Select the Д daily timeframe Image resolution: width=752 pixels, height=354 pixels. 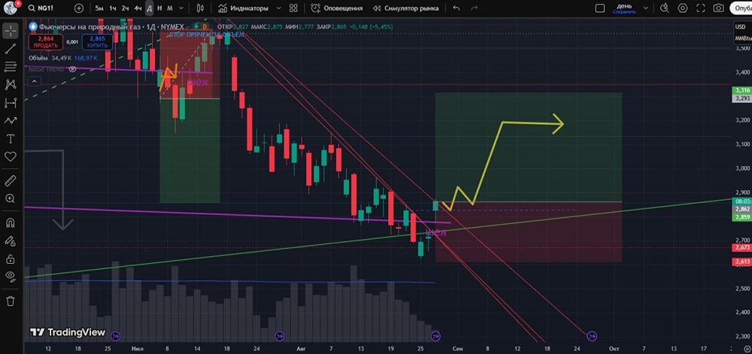[149, 8]
